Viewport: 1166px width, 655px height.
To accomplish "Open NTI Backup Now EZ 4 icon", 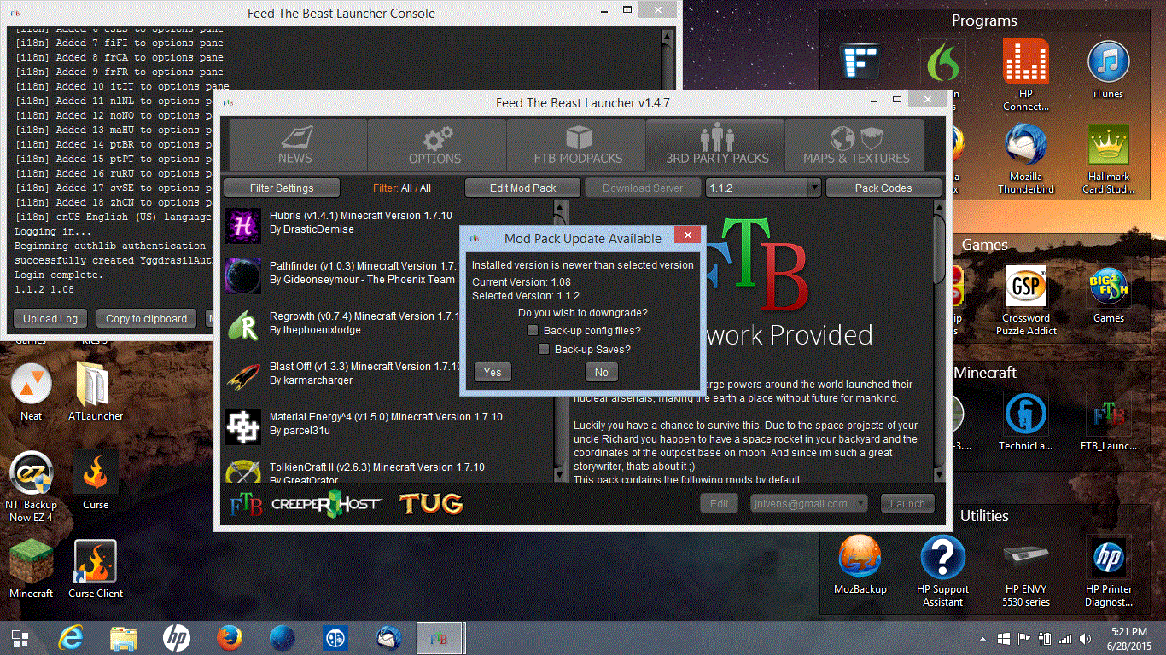I will click(x=32, y=487).
